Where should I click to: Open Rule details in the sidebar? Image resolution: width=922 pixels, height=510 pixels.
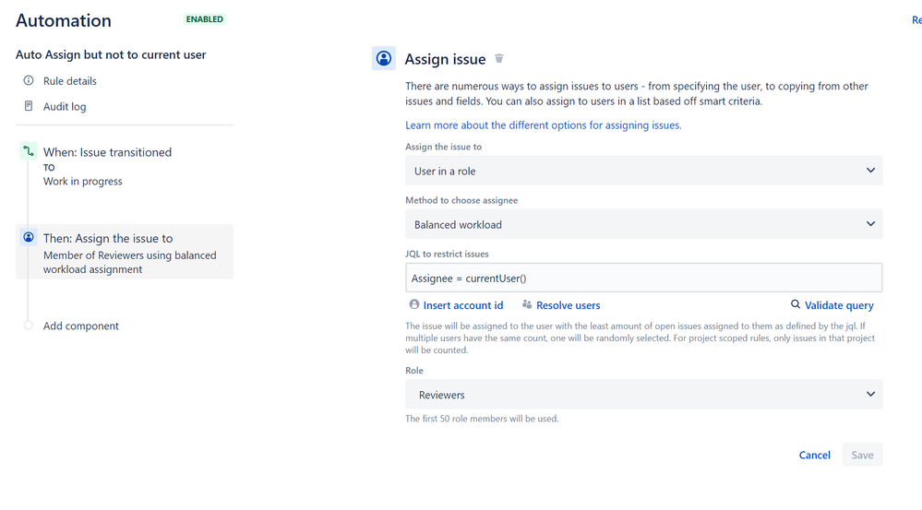point(69,81)
